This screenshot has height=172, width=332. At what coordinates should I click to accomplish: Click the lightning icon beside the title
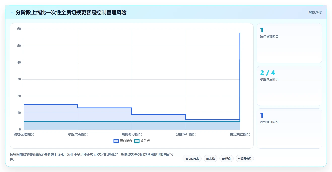tap(12, 12)
